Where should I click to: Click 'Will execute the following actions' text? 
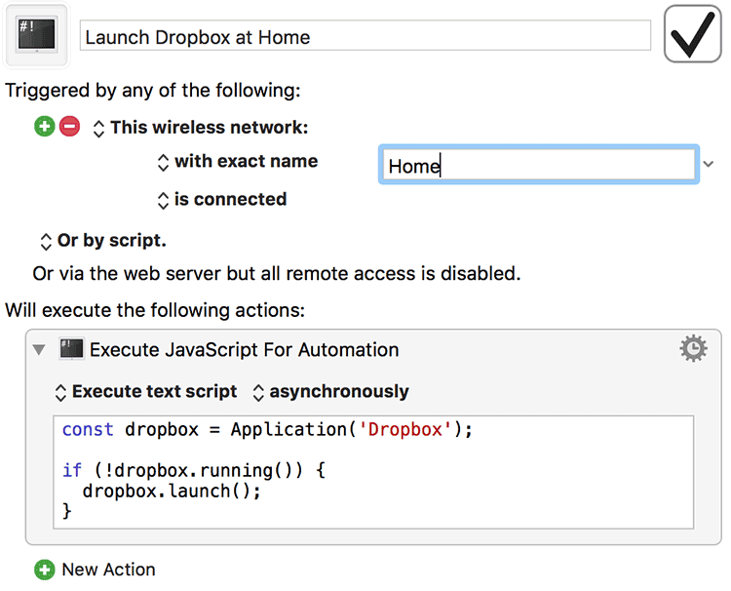pyautogui.click(x=155, y=310)
